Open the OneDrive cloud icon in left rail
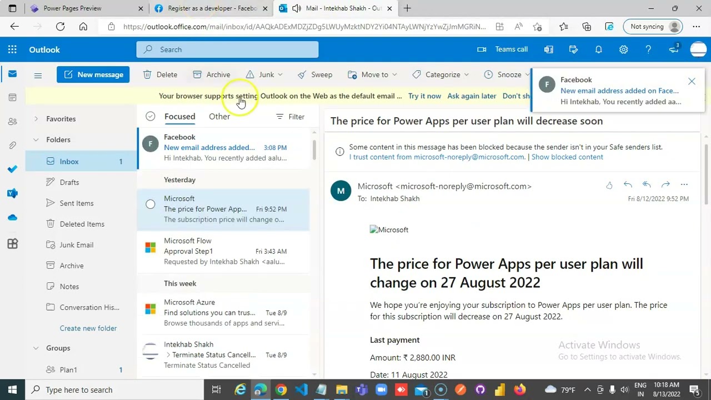 pos(12,218)
